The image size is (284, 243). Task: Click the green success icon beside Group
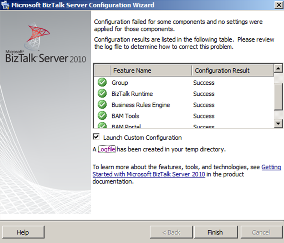(x=102, y=83)
